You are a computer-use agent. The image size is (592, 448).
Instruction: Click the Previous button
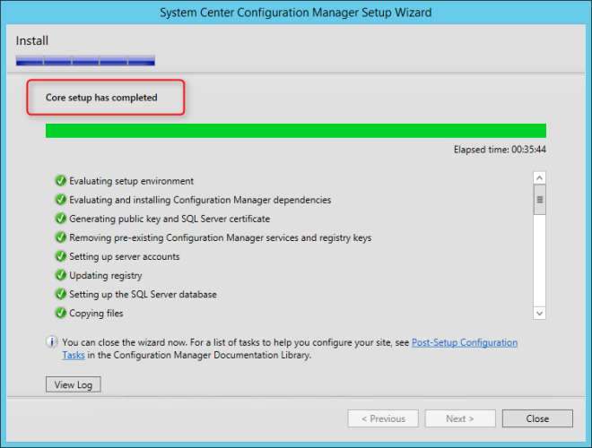point(383,418)
